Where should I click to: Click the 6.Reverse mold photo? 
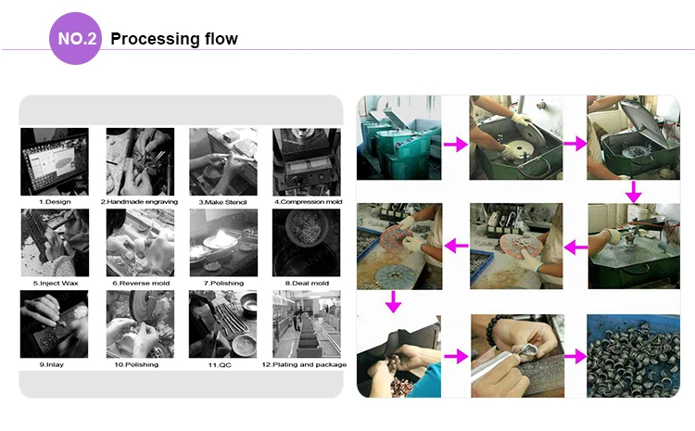[140, 243]
